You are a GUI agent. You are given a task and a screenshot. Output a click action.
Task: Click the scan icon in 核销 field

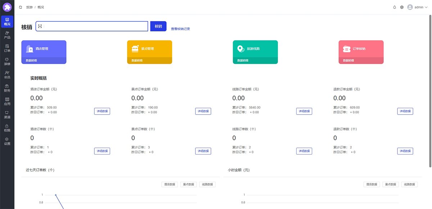(40, 26)
